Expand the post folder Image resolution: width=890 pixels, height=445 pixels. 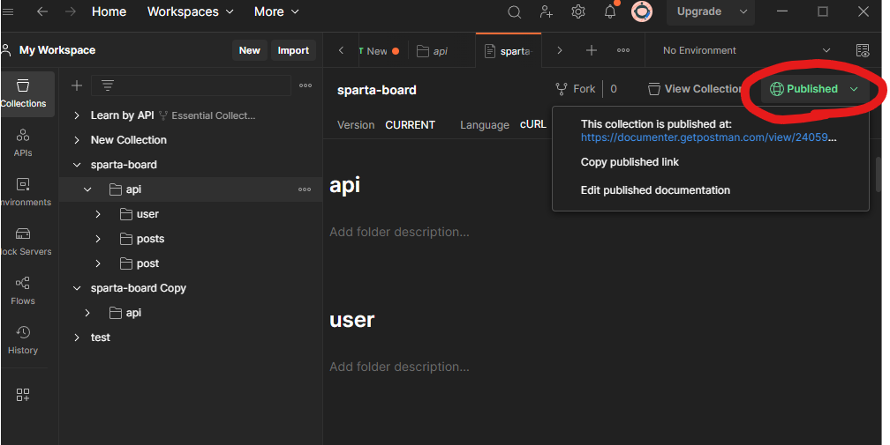point(98,263)
